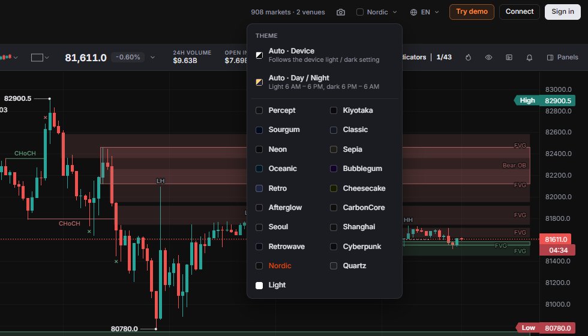Click the Try demo button

(x=472, y=11)
